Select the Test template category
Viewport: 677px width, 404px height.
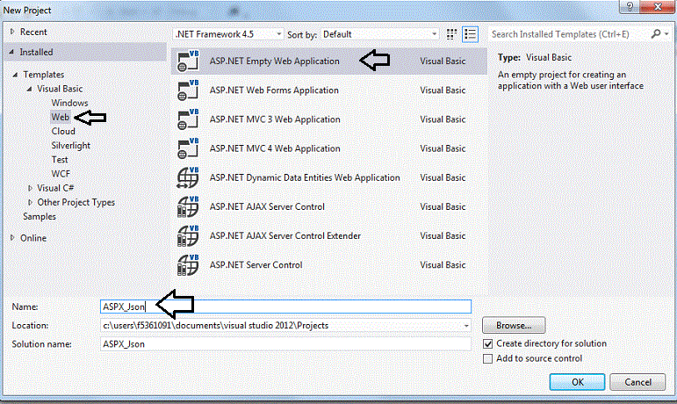point(60,160)
